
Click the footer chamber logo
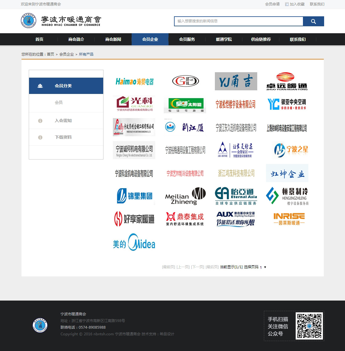[40, 325]
